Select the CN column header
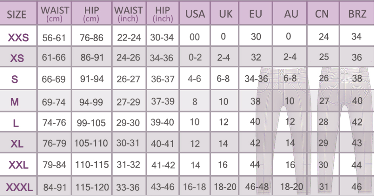The width and height of the screenshot is (375, 196). (324, 14)
